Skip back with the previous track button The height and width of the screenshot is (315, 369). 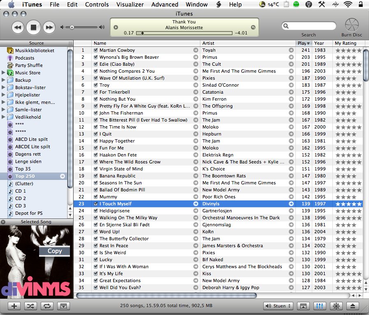pos(18,27)
